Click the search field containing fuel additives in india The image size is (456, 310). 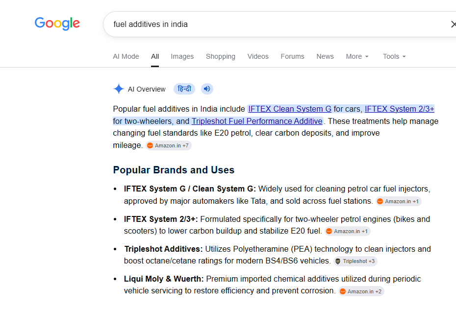[x=279, y=24]
